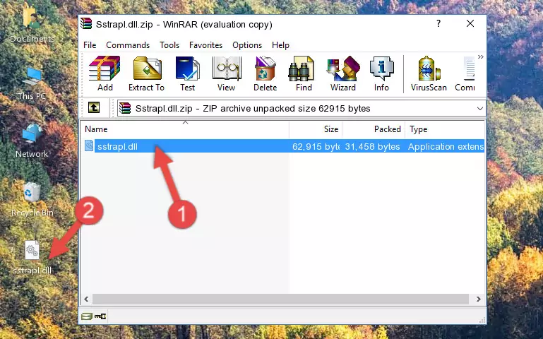This screenshot has width=543, height=339.
Task: Click the sstrapl.dll file icon in list
Action: coord(89,145)
